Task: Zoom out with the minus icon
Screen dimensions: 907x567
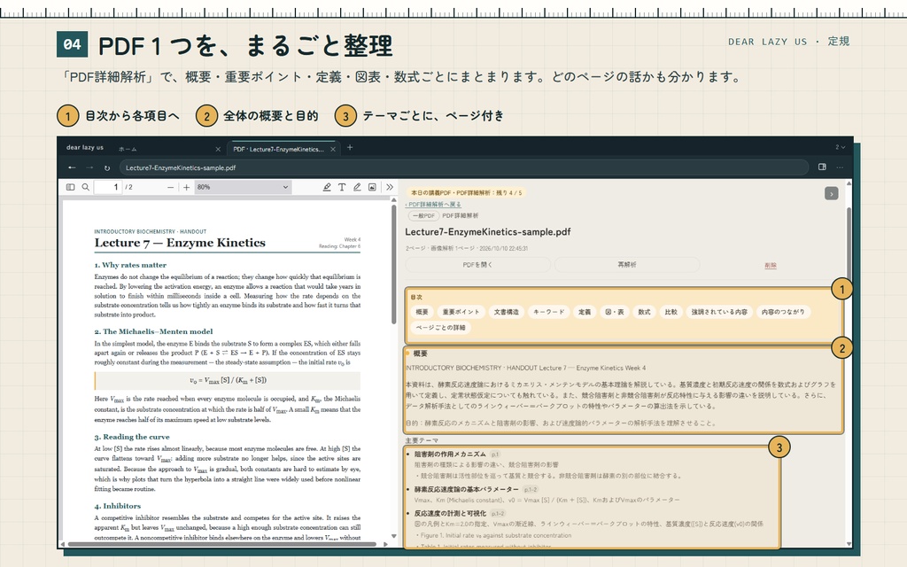Action: click(170, 187)
